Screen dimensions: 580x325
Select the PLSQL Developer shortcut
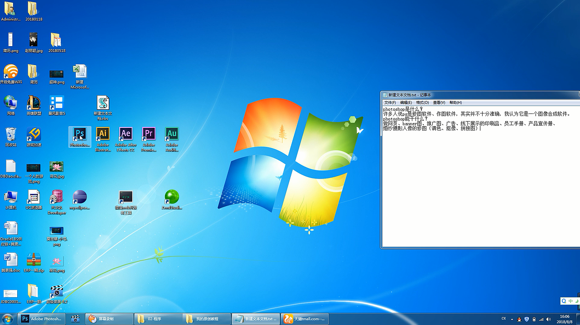coord(57,202)
